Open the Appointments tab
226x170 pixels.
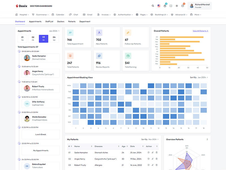pyautogui.click(x=35, y=21)
